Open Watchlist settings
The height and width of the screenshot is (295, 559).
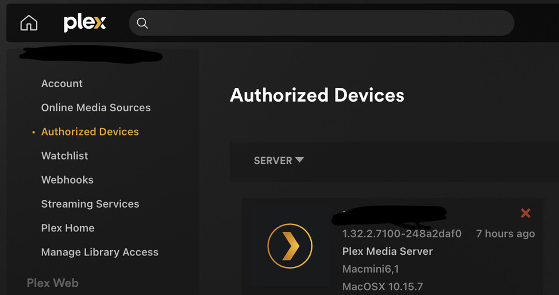[65, 156]
